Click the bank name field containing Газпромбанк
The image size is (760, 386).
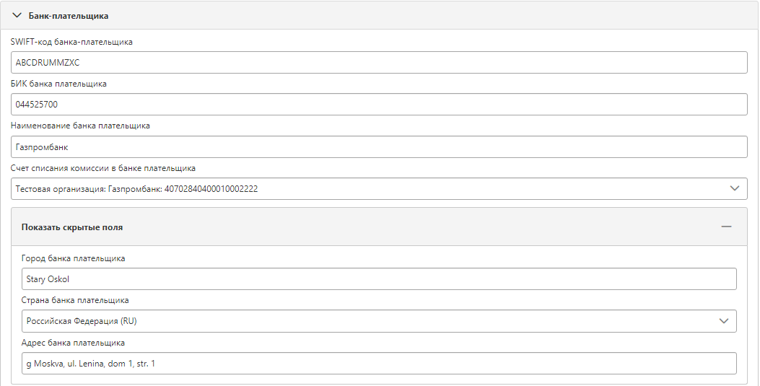[379, 146]
